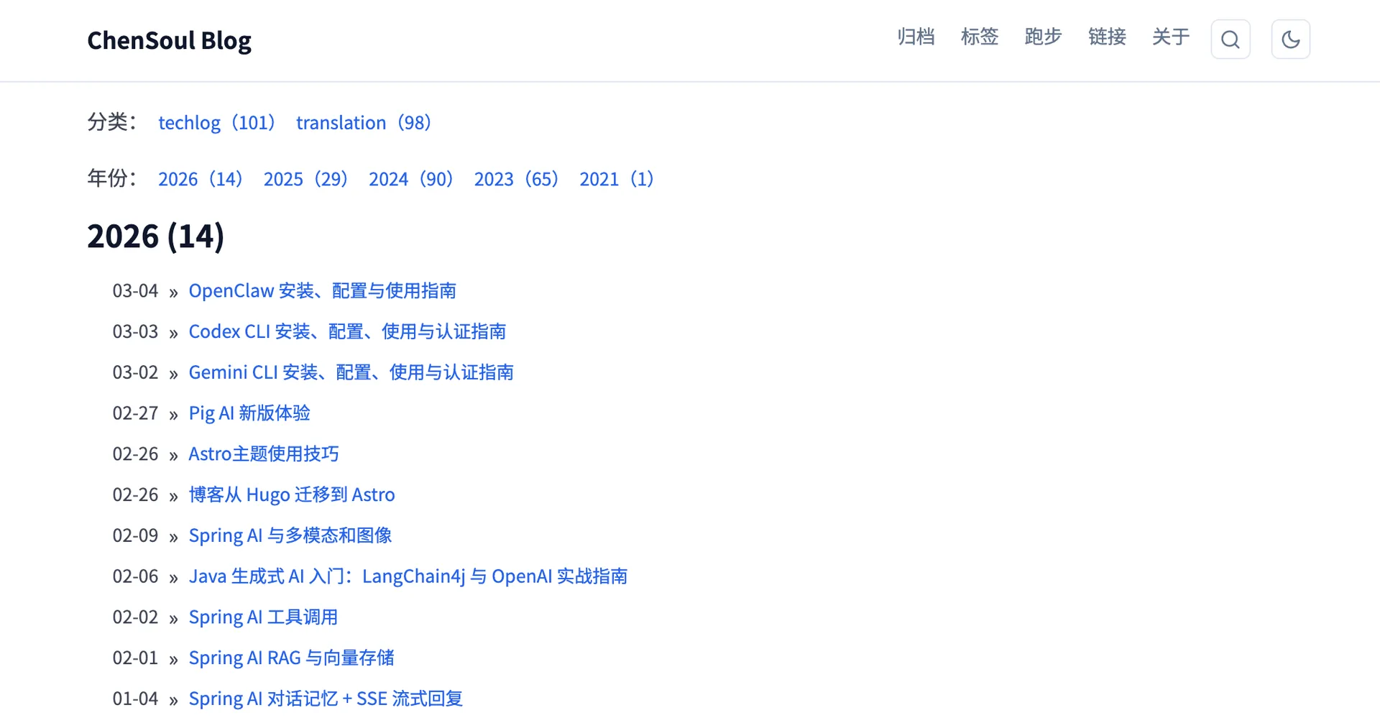The height and width of the screenshot is (718, 1380).
Task: Open the search icon
Action: point(1230,40)
